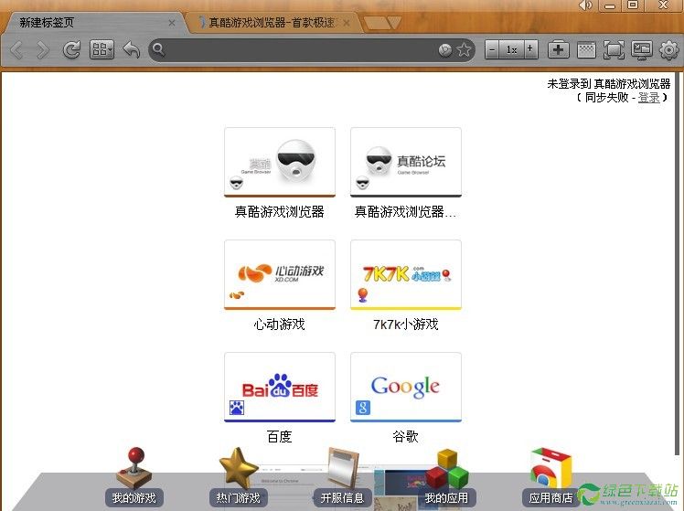Toggle the sound mute speaker icon

(x=586, y=5)
